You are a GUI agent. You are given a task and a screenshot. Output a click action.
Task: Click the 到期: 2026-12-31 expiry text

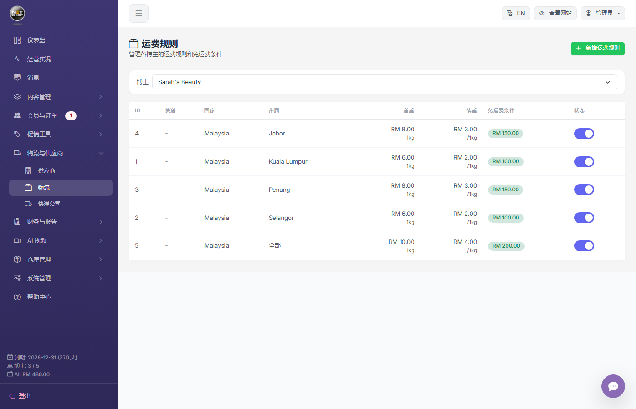coord(46,358)
